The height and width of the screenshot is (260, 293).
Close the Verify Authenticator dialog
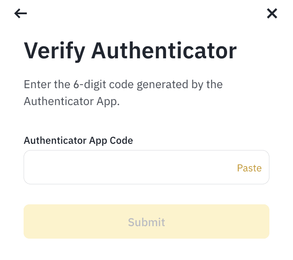tap(272, 13)
